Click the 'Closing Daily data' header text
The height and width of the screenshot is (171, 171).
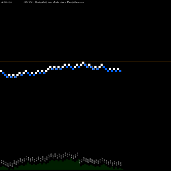pos(43,2)
